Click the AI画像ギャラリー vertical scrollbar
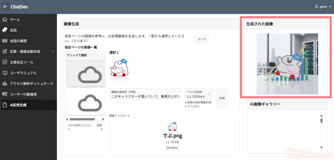Viewport: 334px width, 160px height. click(x=321, y=120)
